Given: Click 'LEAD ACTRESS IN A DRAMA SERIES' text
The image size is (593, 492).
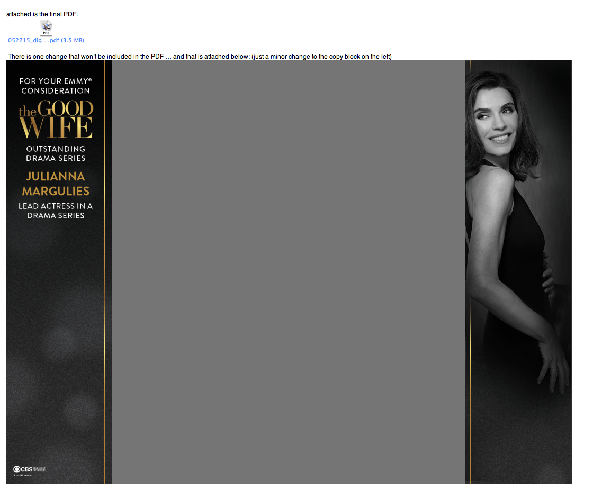Looking at the screenshot, I should (56, 211).
